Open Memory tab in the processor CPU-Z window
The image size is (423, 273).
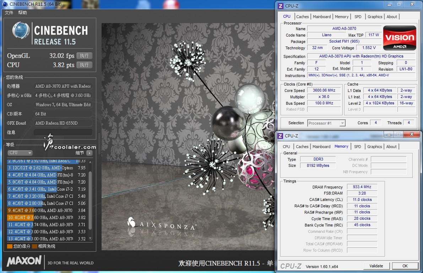click(342, 17)
